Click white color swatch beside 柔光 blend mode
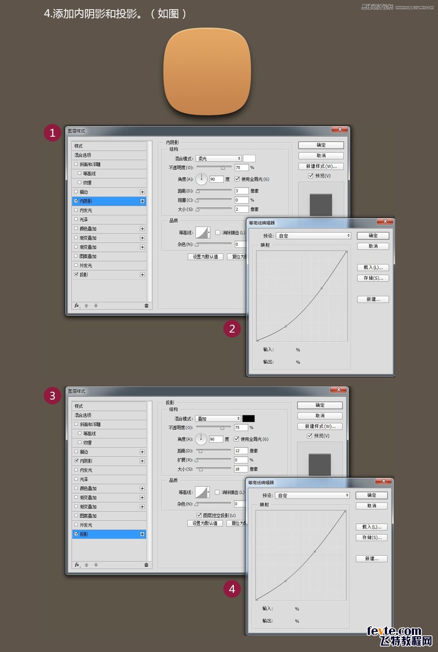This screenshot has width=438, height=652. tap(249, 159)
